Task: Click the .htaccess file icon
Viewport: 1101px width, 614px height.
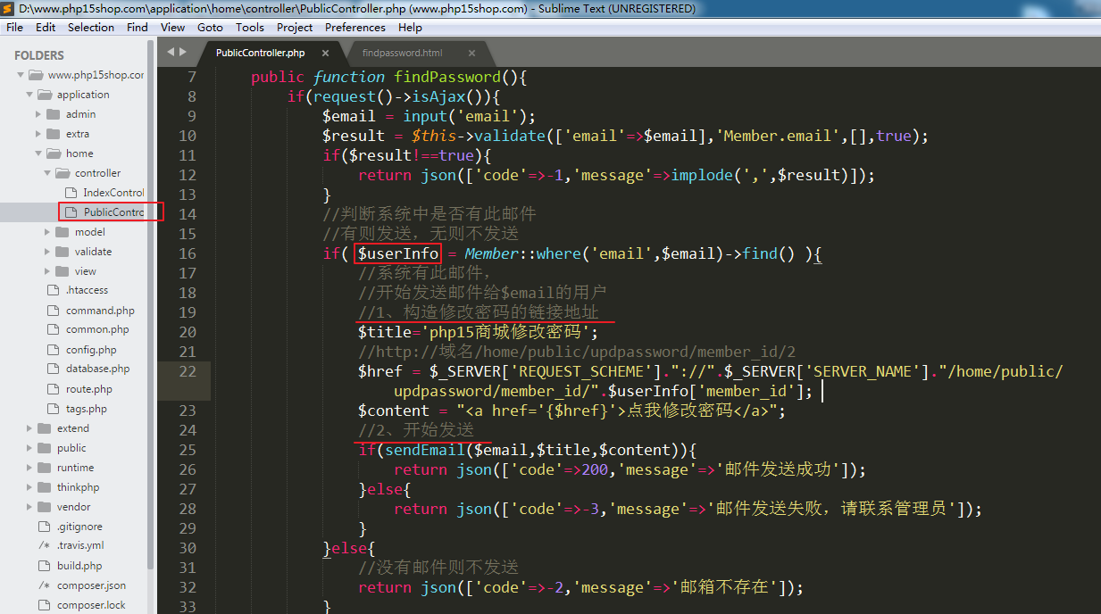Action: [53, 290]
